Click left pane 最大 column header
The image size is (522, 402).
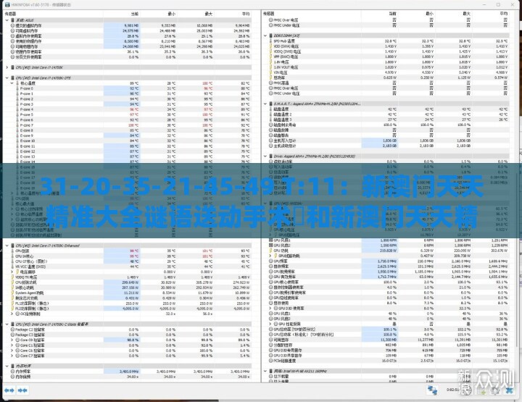click(x=208, y=14)
